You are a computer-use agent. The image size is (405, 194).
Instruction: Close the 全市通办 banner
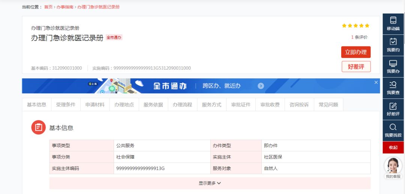click(376, 82)
